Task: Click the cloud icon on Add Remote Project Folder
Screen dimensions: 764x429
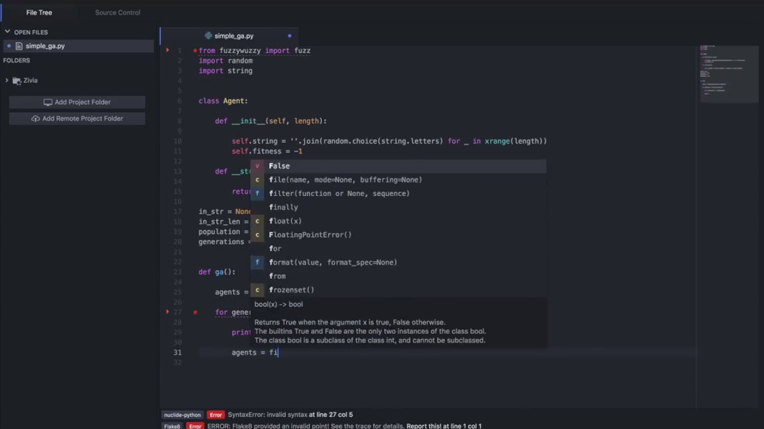Action: 35,119
